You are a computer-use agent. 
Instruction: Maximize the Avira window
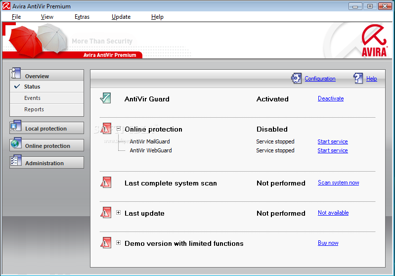[x=370, y=6]
